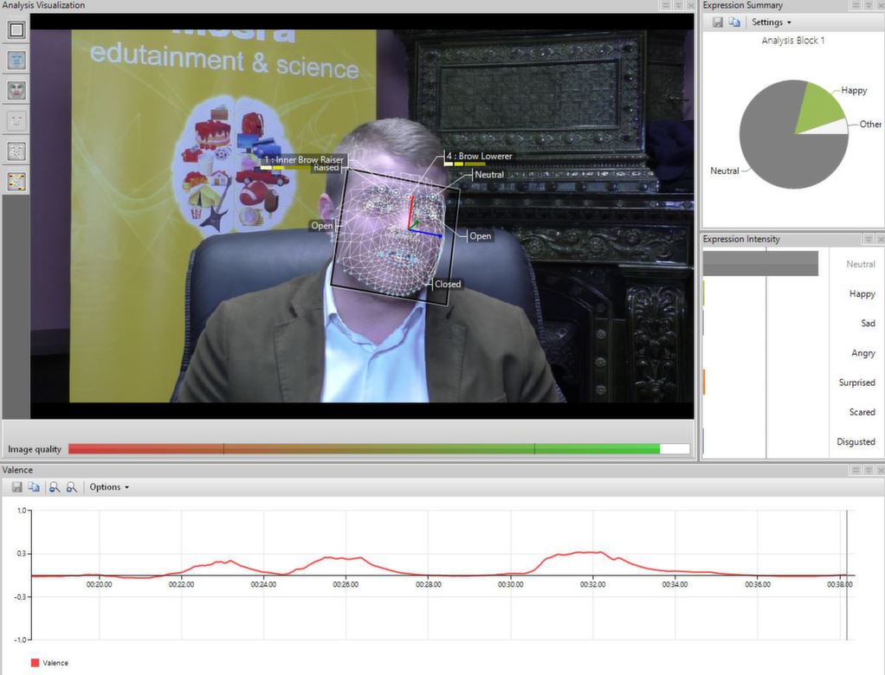Open Settings dropdown in Expression Summary
The image size is (885, 675).
(x=771, y=22)
